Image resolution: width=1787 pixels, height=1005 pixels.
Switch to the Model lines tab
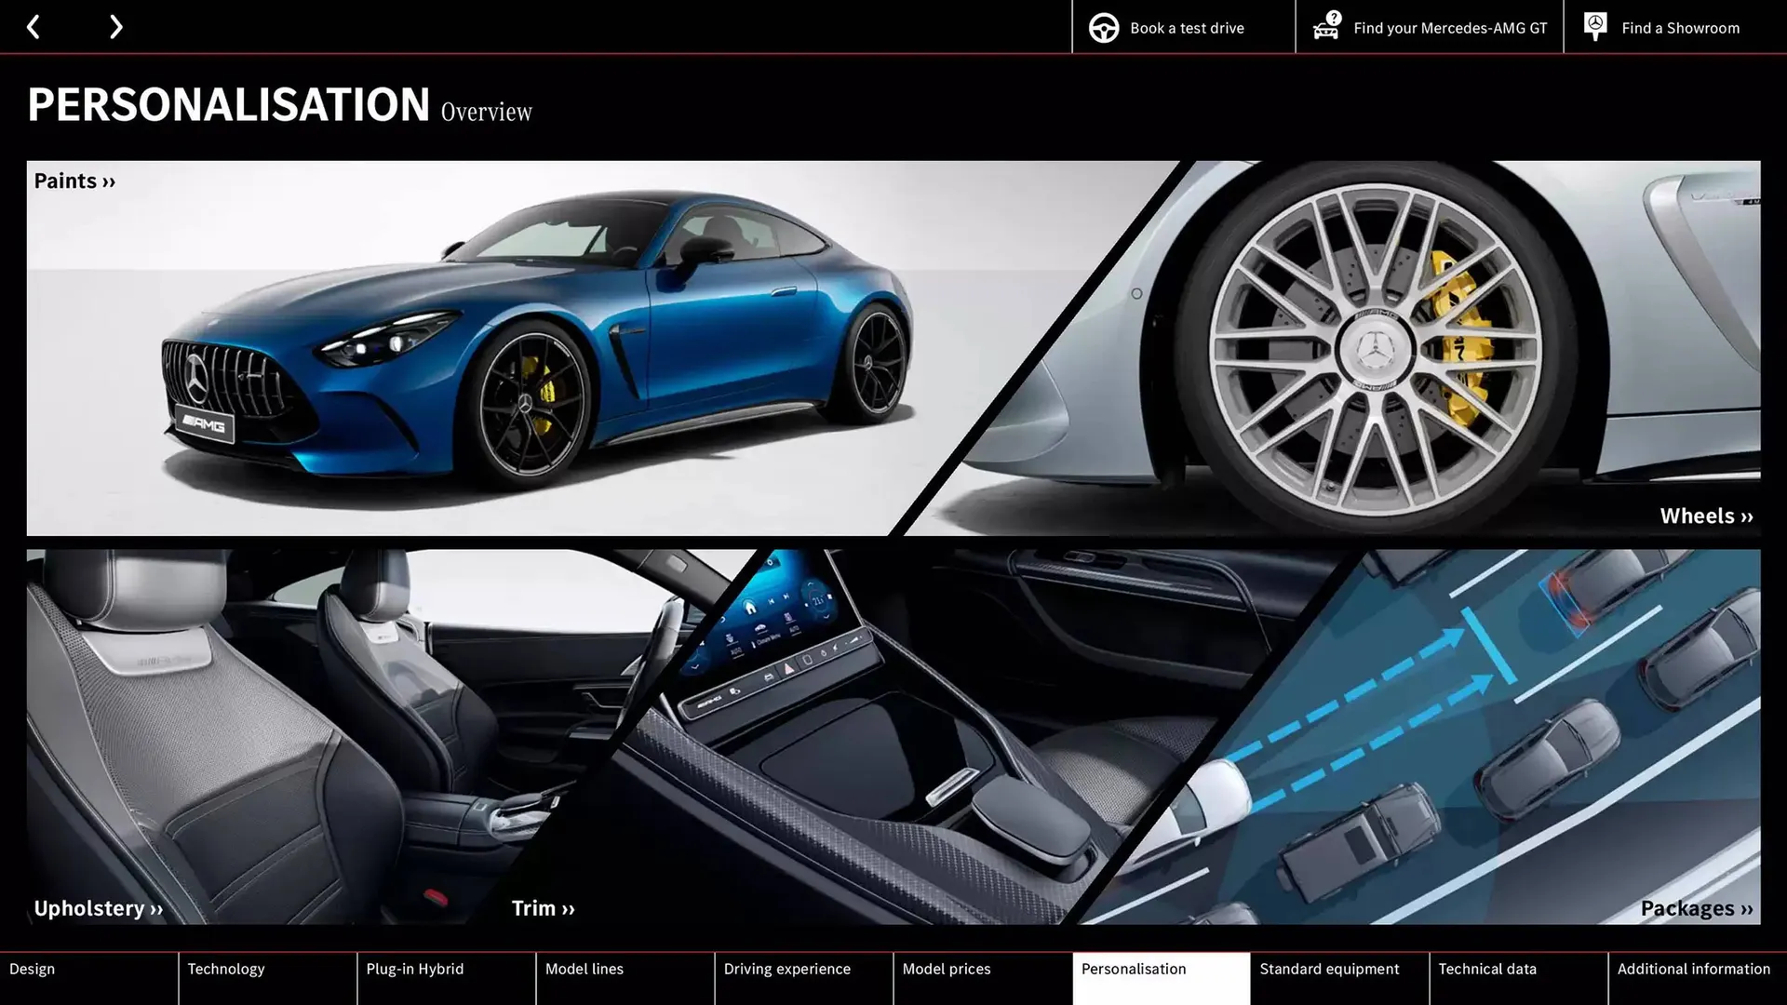(625, 978)
